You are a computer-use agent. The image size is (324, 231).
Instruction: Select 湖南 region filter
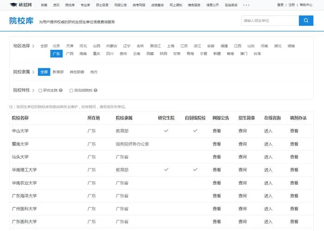291,46
